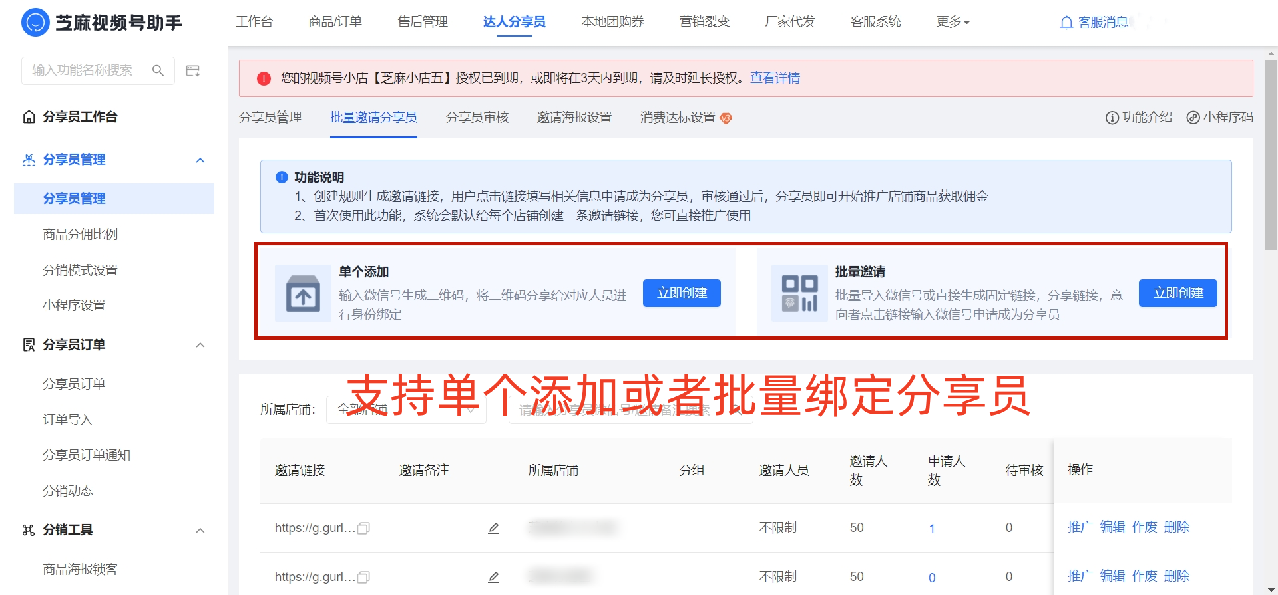Open the 工作台 top menu
The image size is (1278, 595).
click(254, 22)
